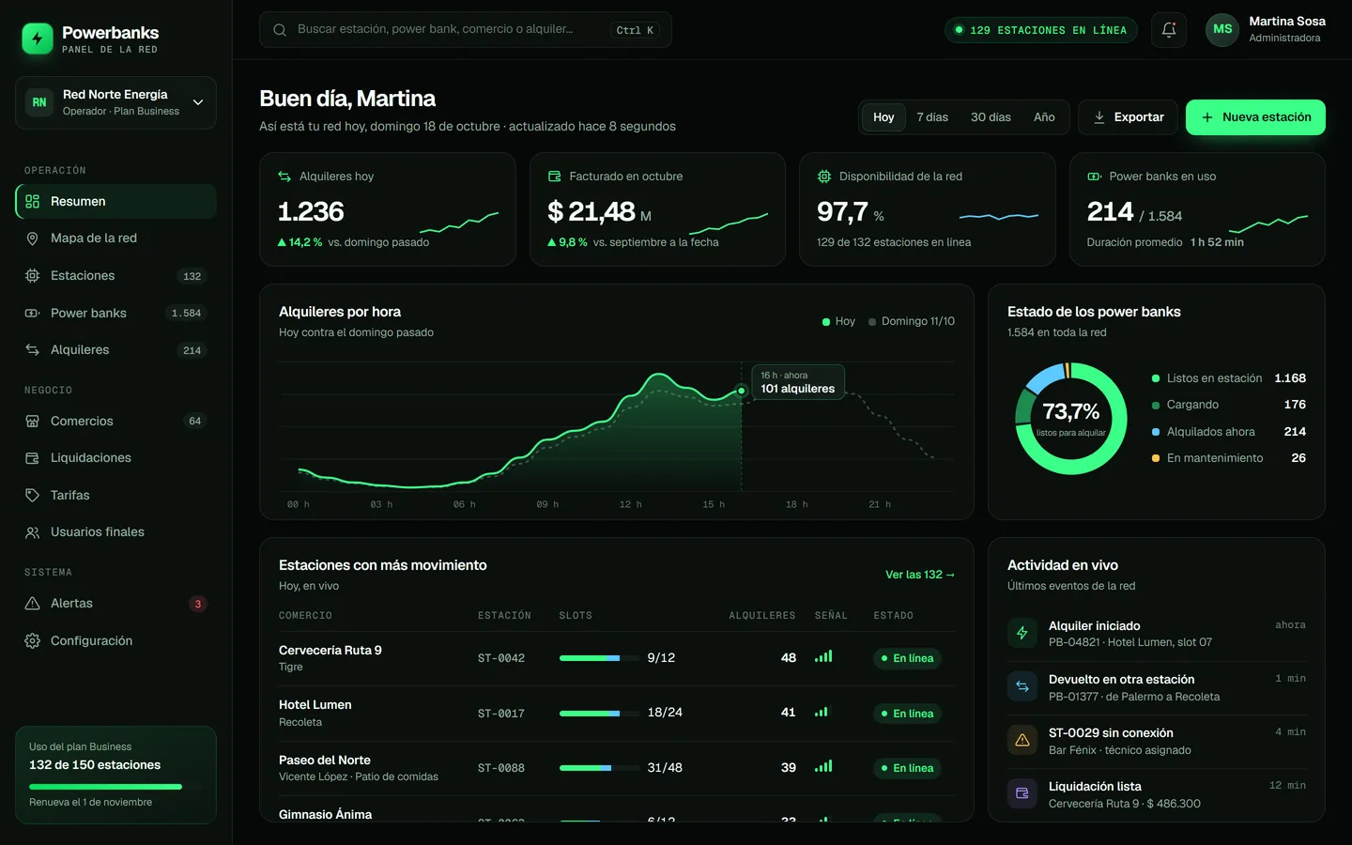Select the Año time range
This screenshot has height=845, width=1352.
[x=1044, y=117]
